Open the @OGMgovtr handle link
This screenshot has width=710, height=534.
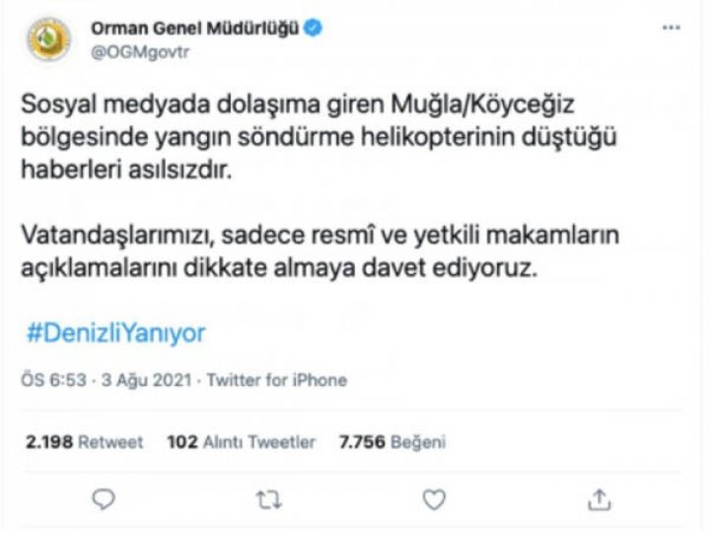(140, 52)
